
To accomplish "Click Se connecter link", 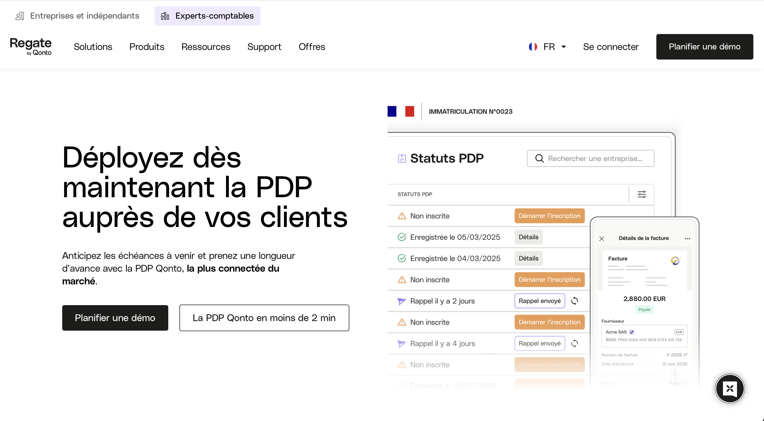I will [611, 47].
